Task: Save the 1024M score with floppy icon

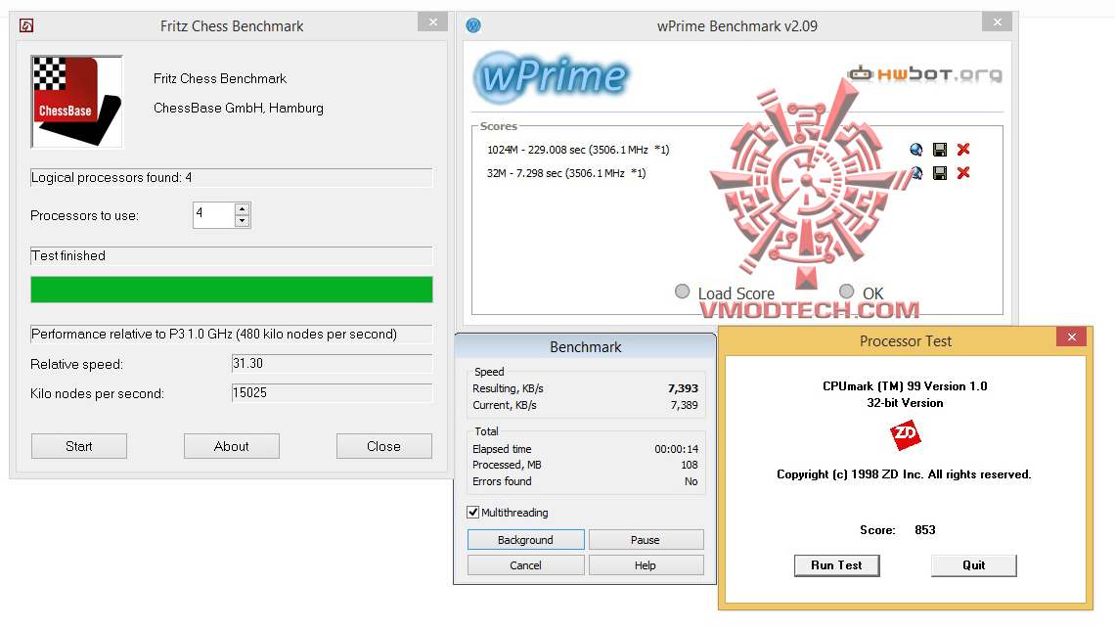Action: [x=939, y=150]
